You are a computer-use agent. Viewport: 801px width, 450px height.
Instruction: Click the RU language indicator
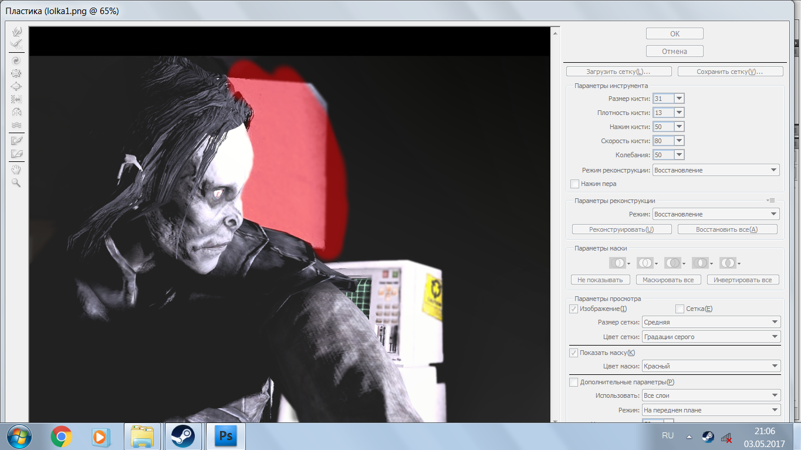[x=668, y=436]
